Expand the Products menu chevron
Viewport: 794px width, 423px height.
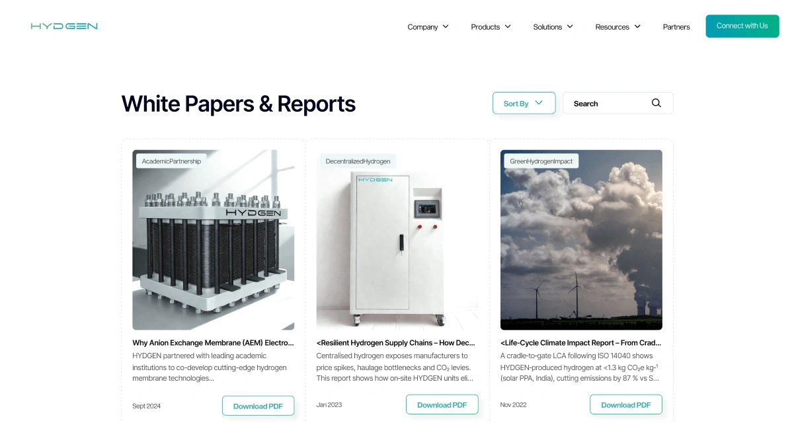click(x=508, y=26)
